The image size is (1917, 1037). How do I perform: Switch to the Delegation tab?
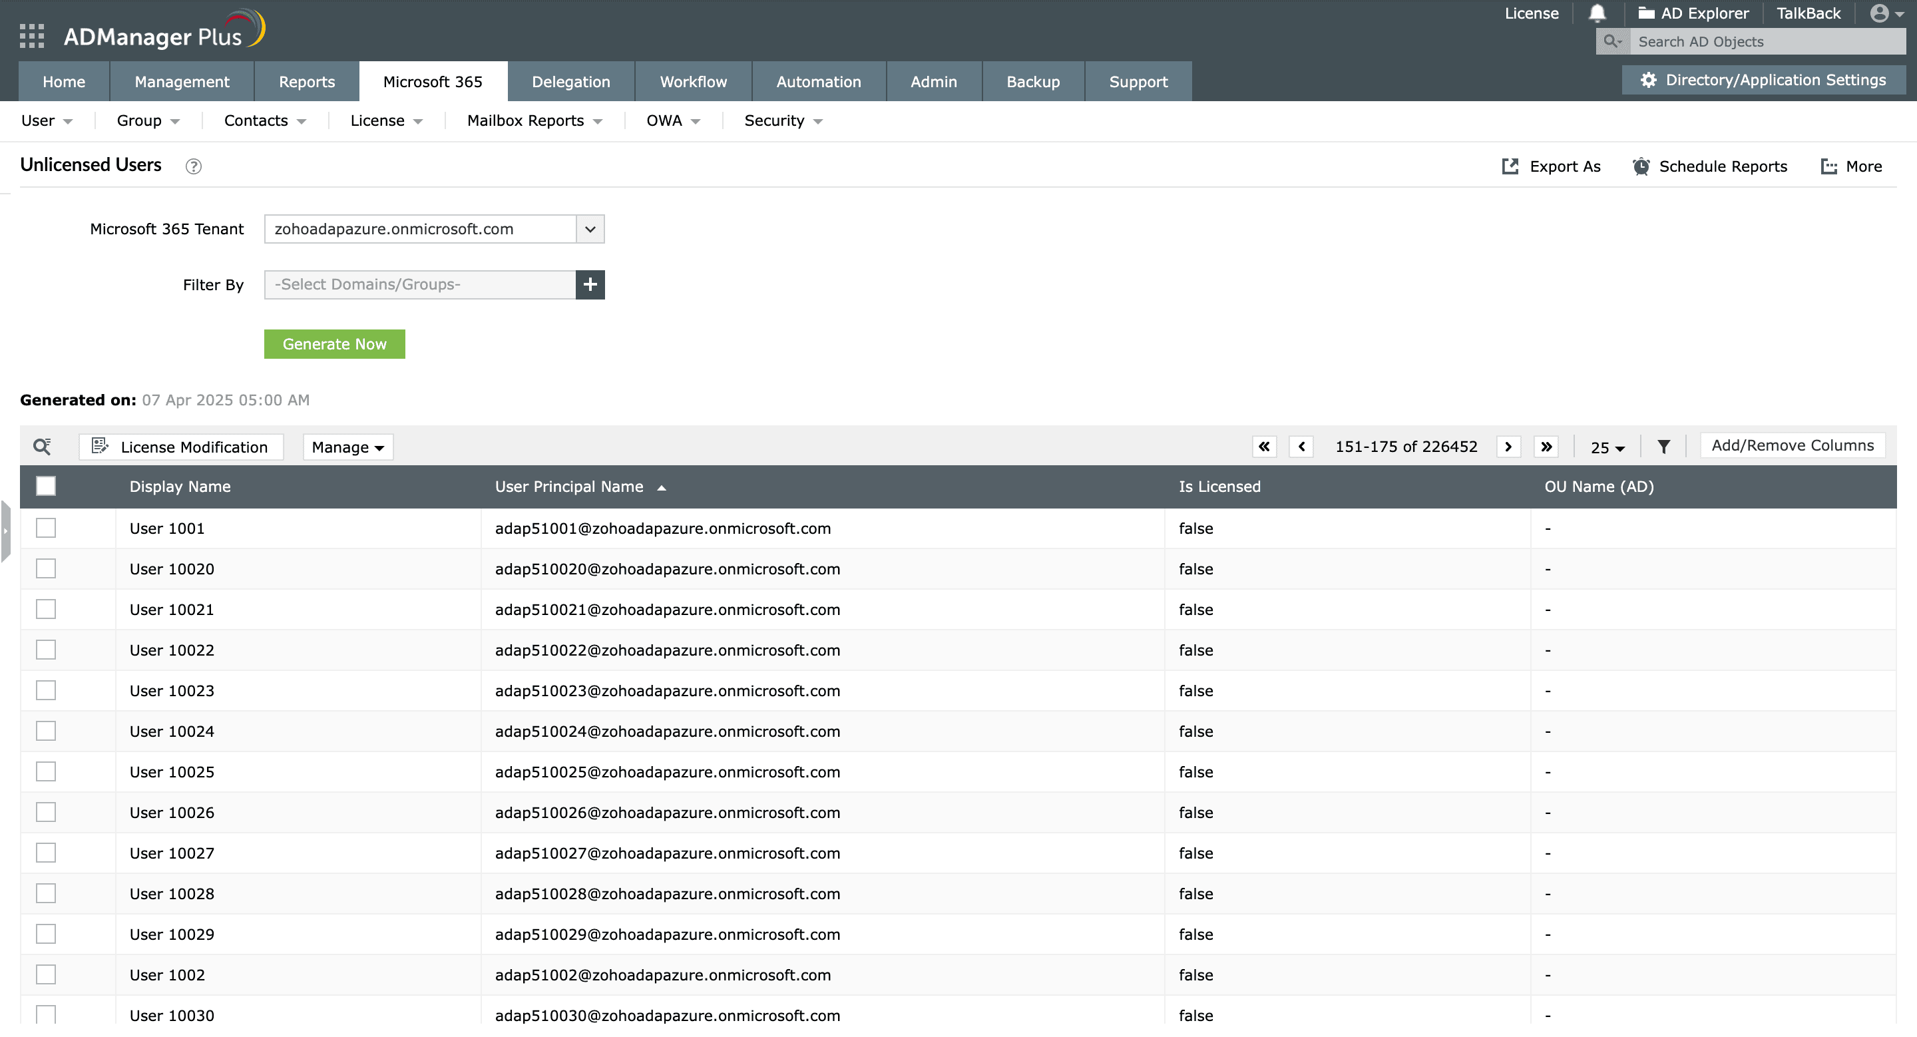(x=571, y=82)
